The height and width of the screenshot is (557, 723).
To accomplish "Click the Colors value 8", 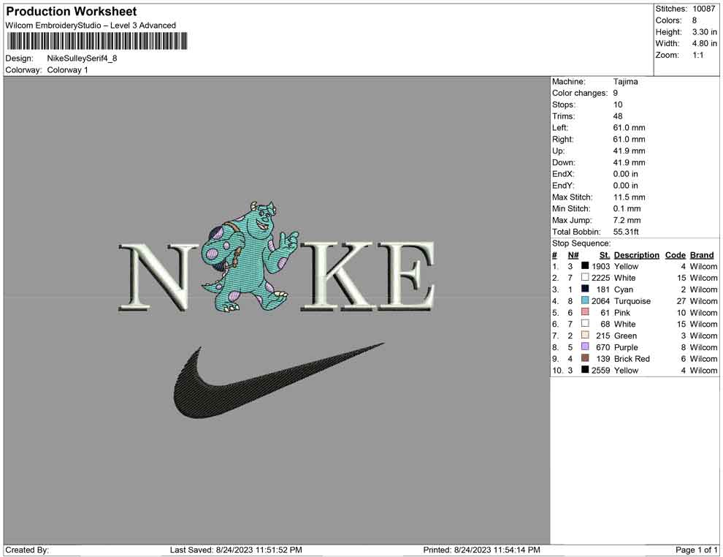I will [695, 20].
